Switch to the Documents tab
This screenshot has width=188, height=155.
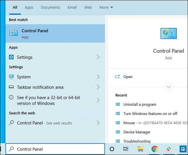pyautogui.click(x=50, y=7)
